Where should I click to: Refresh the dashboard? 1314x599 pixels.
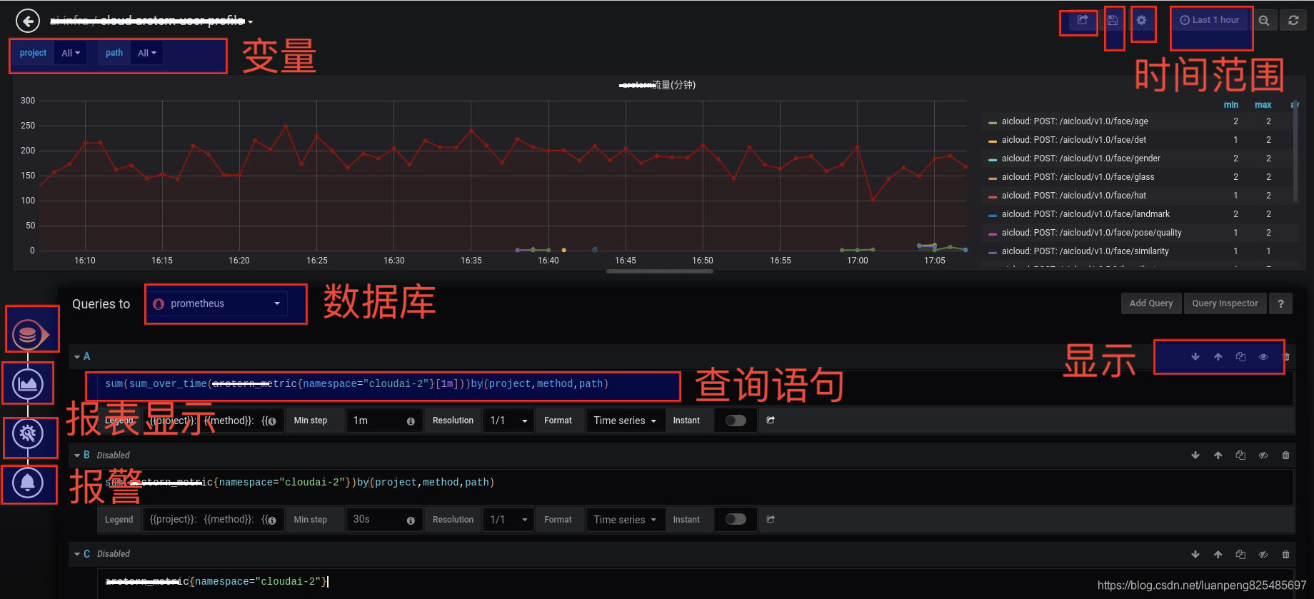click(1293, 21)
